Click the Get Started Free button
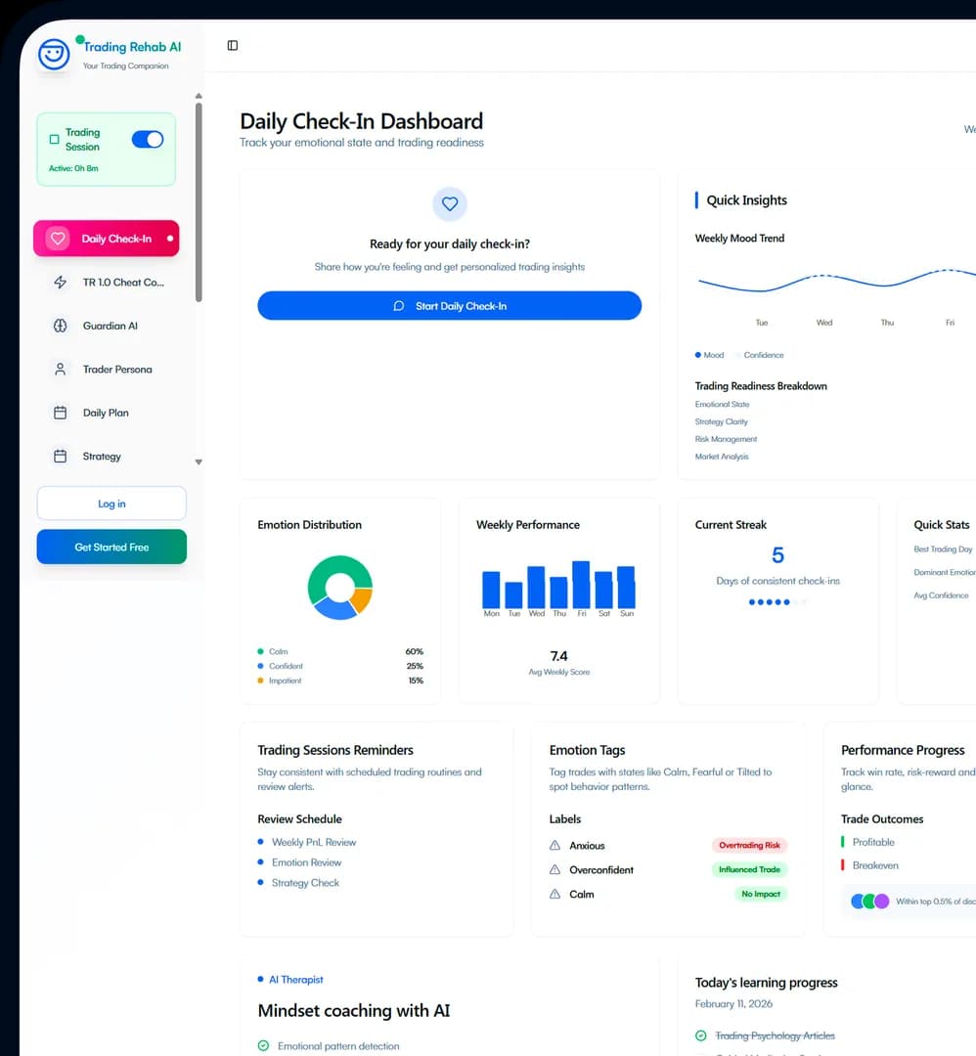Viewport: 976px width, 1056px height. tap(111, 548)
